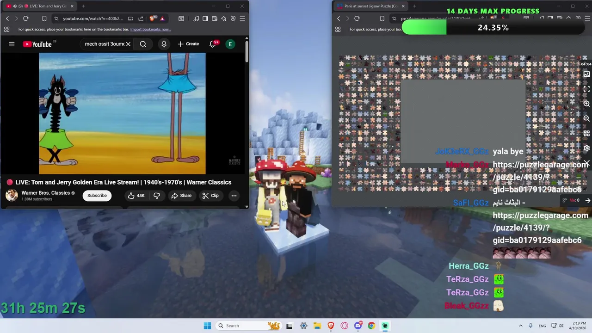Open YouTube notifications bell
The image size is (592, 333).
pos(213,44)
